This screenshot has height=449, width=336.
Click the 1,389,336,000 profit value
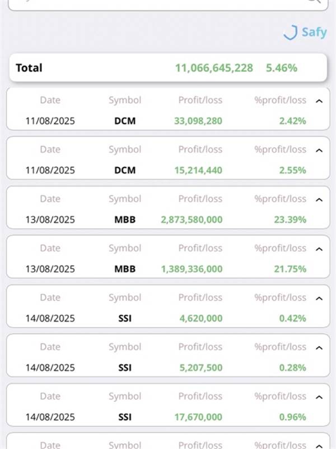click(x=192, y=269)
